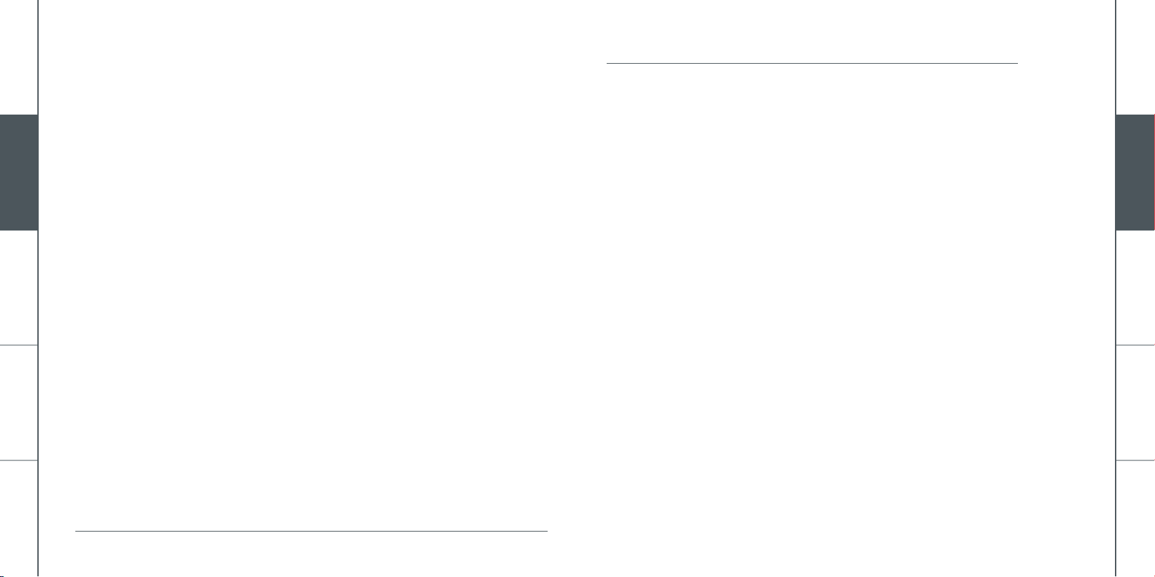Select the bottom-most tab on the left edge
This screenshot has height=577, width=1155.
coord(18,519)
